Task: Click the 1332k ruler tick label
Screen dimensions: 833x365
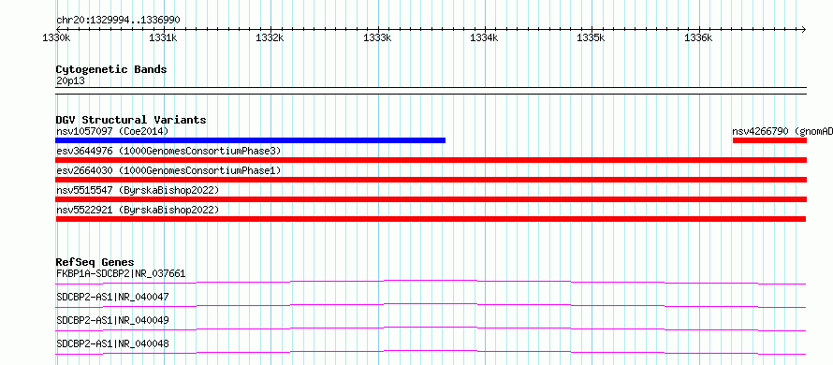Action: [x=270, y=37]
